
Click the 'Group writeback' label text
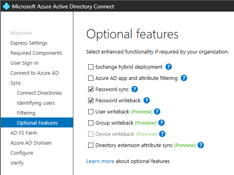pyautogui.click(x=114, y=123)
